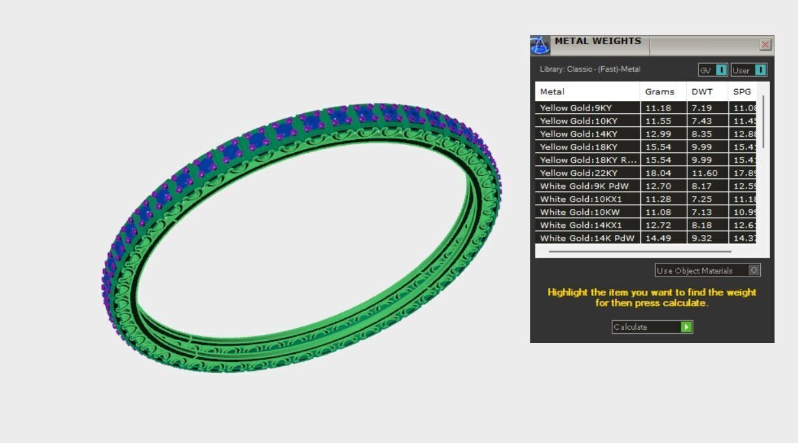Close the Metal Weights panel
This screenshot has height=443, width=798.
(765, 45)
